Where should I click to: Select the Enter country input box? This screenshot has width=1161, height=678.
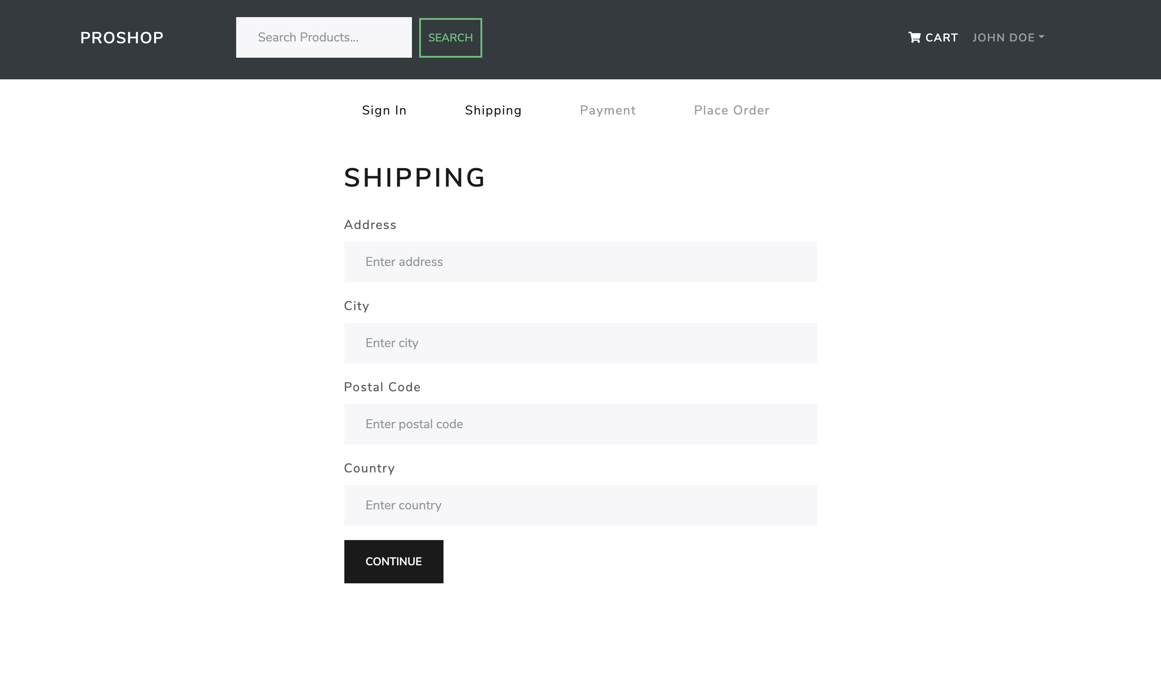pyautogui.click(x=580, y=505)
